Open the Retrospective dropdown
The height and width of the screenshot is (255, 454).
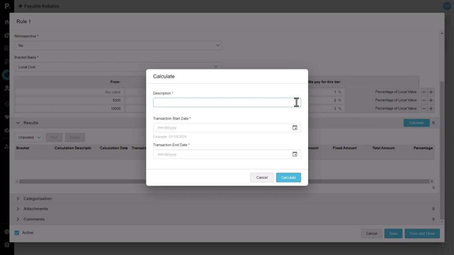click(x=118, y=45)
